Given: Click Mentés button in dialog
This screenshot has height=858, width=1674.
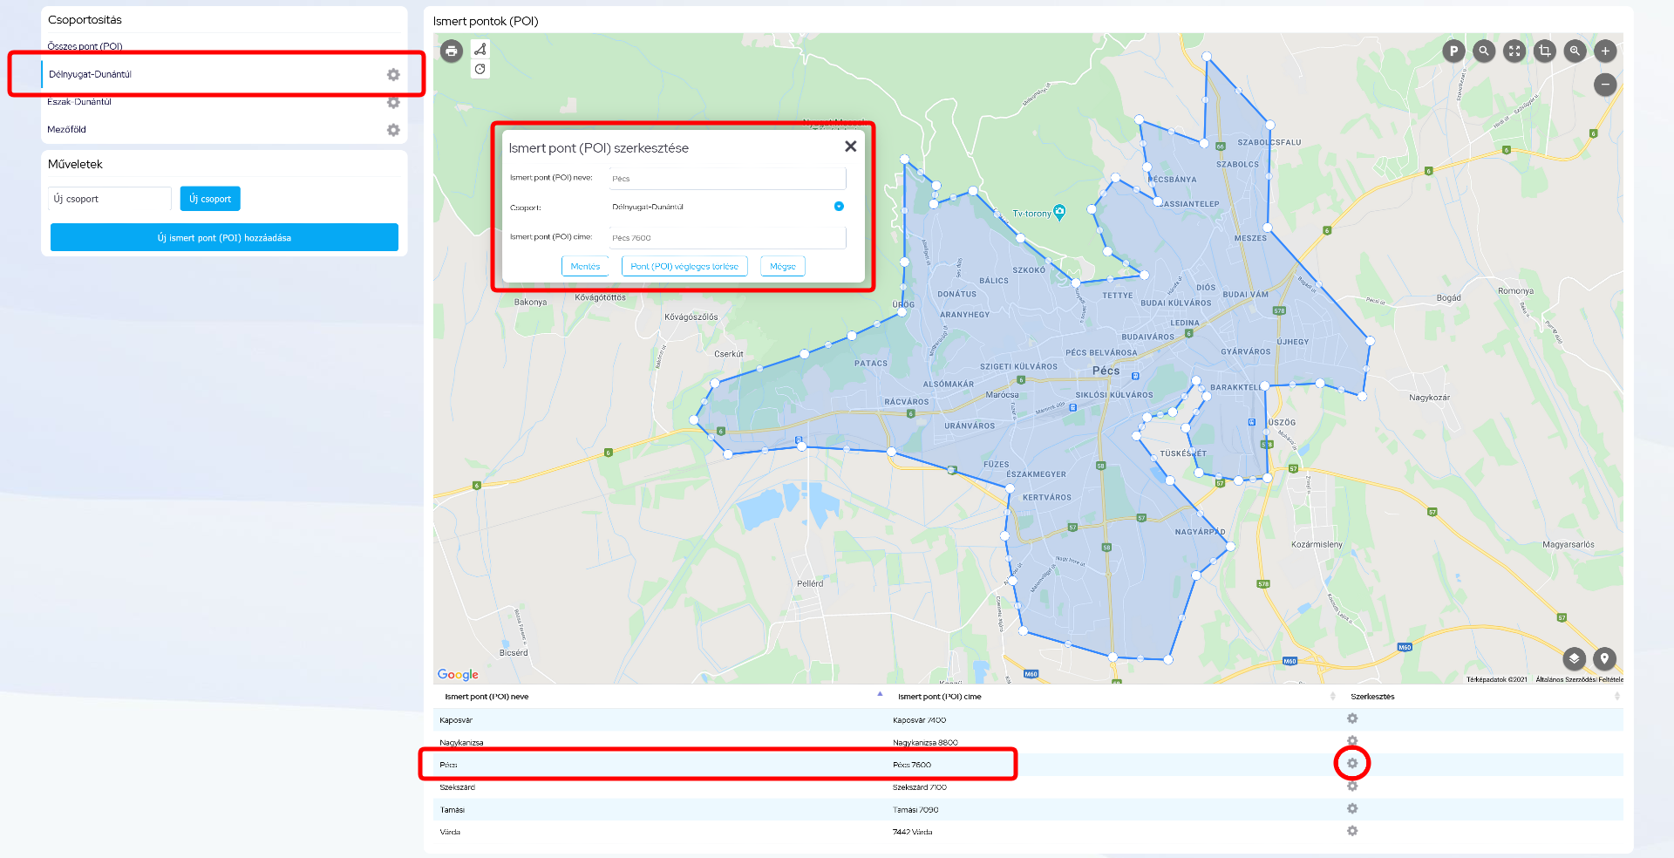Looking at the screenshot, I should point(585,267).
